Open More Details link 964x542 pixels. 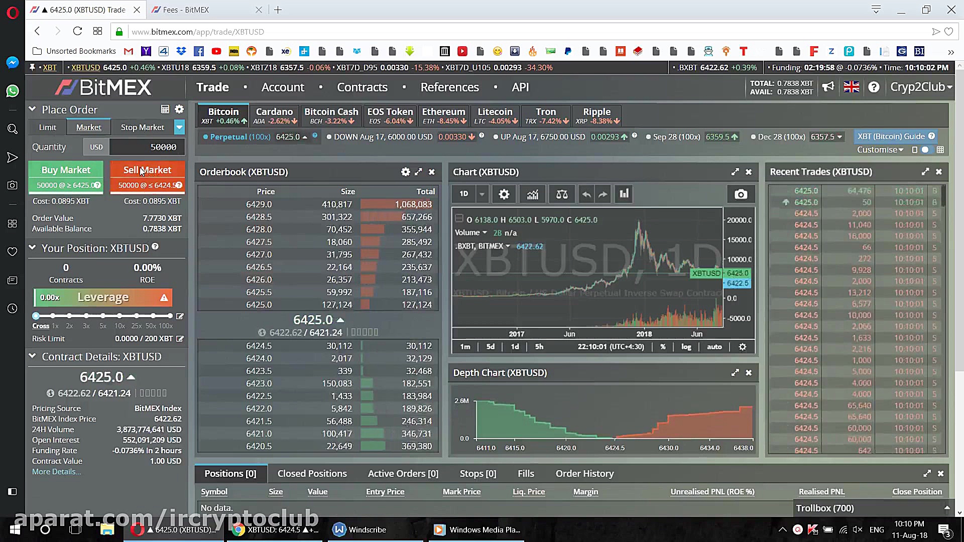pos(56,472)
